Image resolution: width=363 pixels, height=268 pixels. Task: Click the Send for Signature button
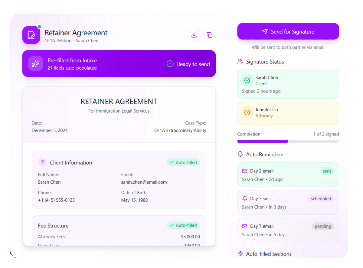(288, 31)
